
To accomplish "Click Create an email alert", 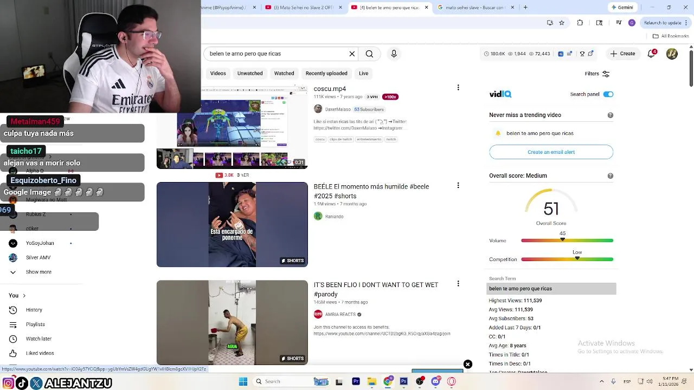I will tap(551, 152).
